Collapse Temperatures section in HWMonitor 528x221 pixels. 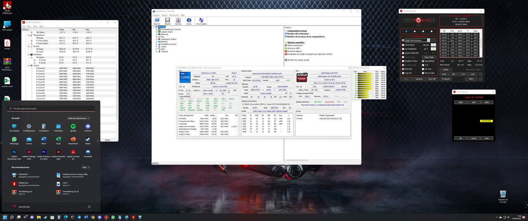[x=29, y=35]
